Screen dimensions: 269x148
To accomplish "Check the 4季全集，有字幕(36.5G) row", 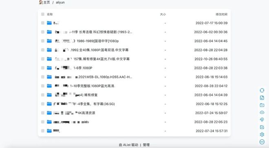I will (43, 104).
